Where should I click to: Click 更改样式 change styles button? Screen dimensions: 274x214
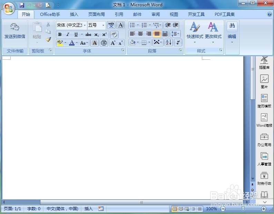click(213, 32)
